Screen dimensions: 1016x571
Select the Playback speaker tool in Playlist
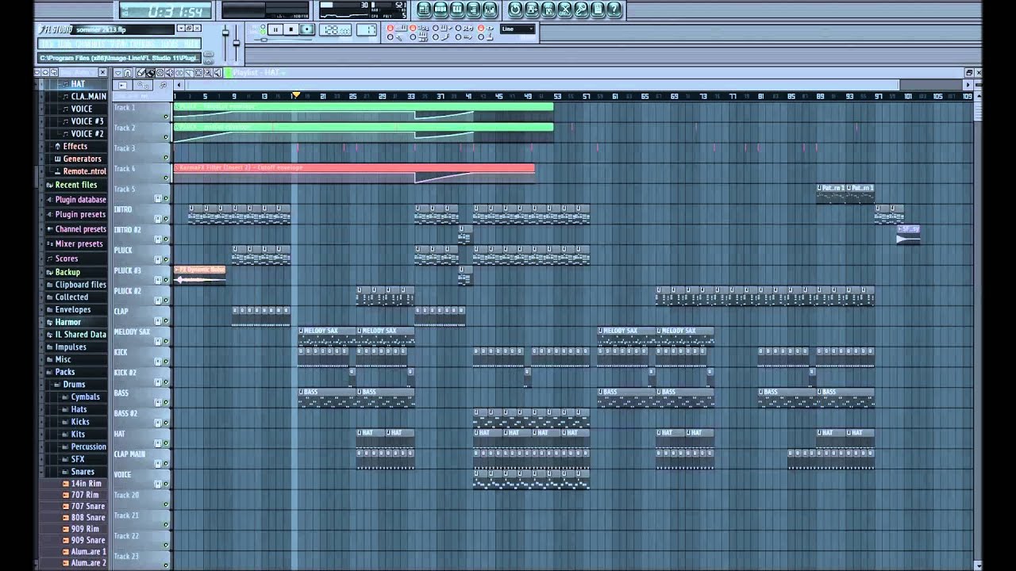(x=217, y=72)
